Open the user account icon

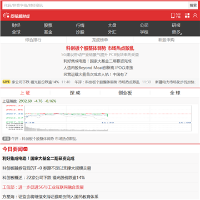(195, 16)
